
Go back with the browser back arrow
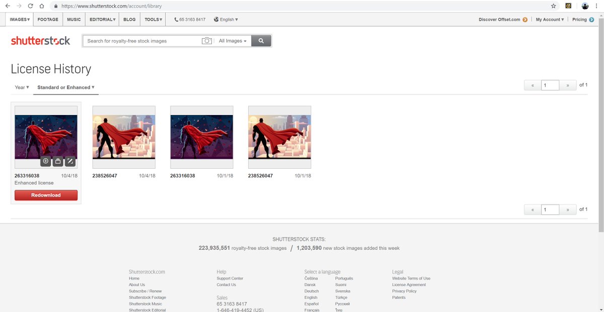click(8, 6)
